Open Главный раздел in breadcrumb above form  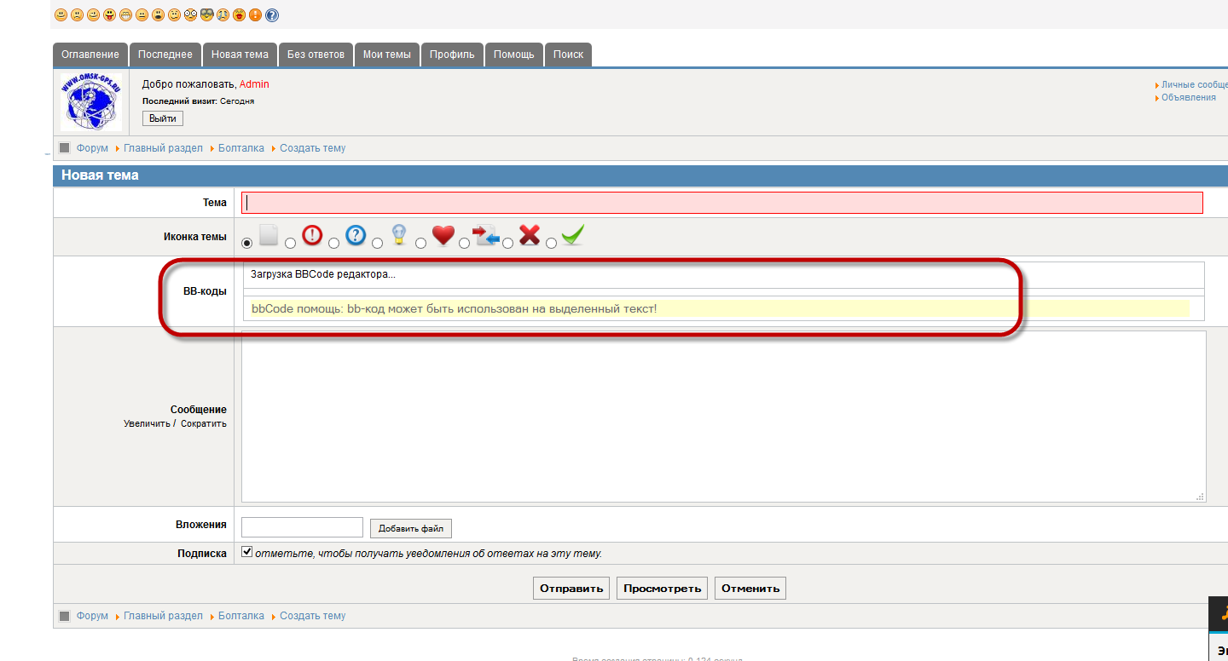pos(163,148)
